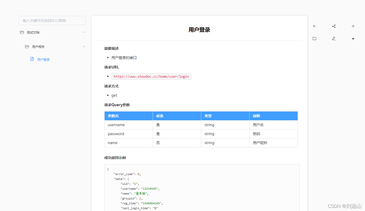365x211 pixels.
Task: Select 用户相关 folder in sidebar
Action: (38, 47)
